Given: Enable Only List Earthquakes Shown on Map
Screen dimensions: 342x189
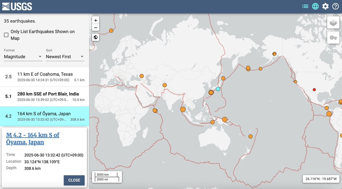Looking at the screenshot, I should click(x=6, y=35).
